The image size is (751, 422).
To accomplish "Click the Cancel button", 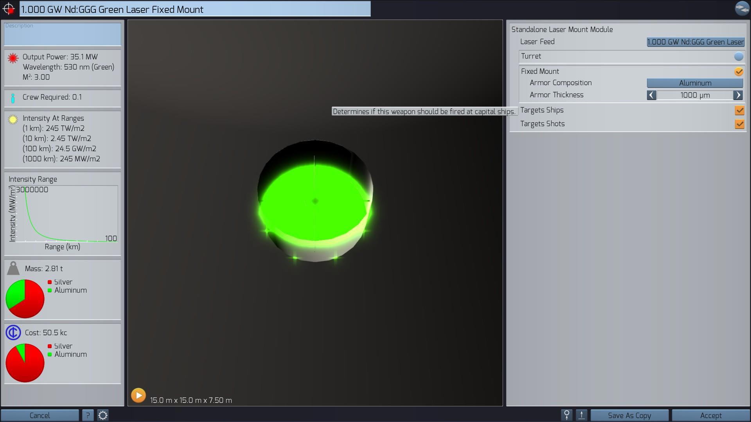I will tap(40, 415).
